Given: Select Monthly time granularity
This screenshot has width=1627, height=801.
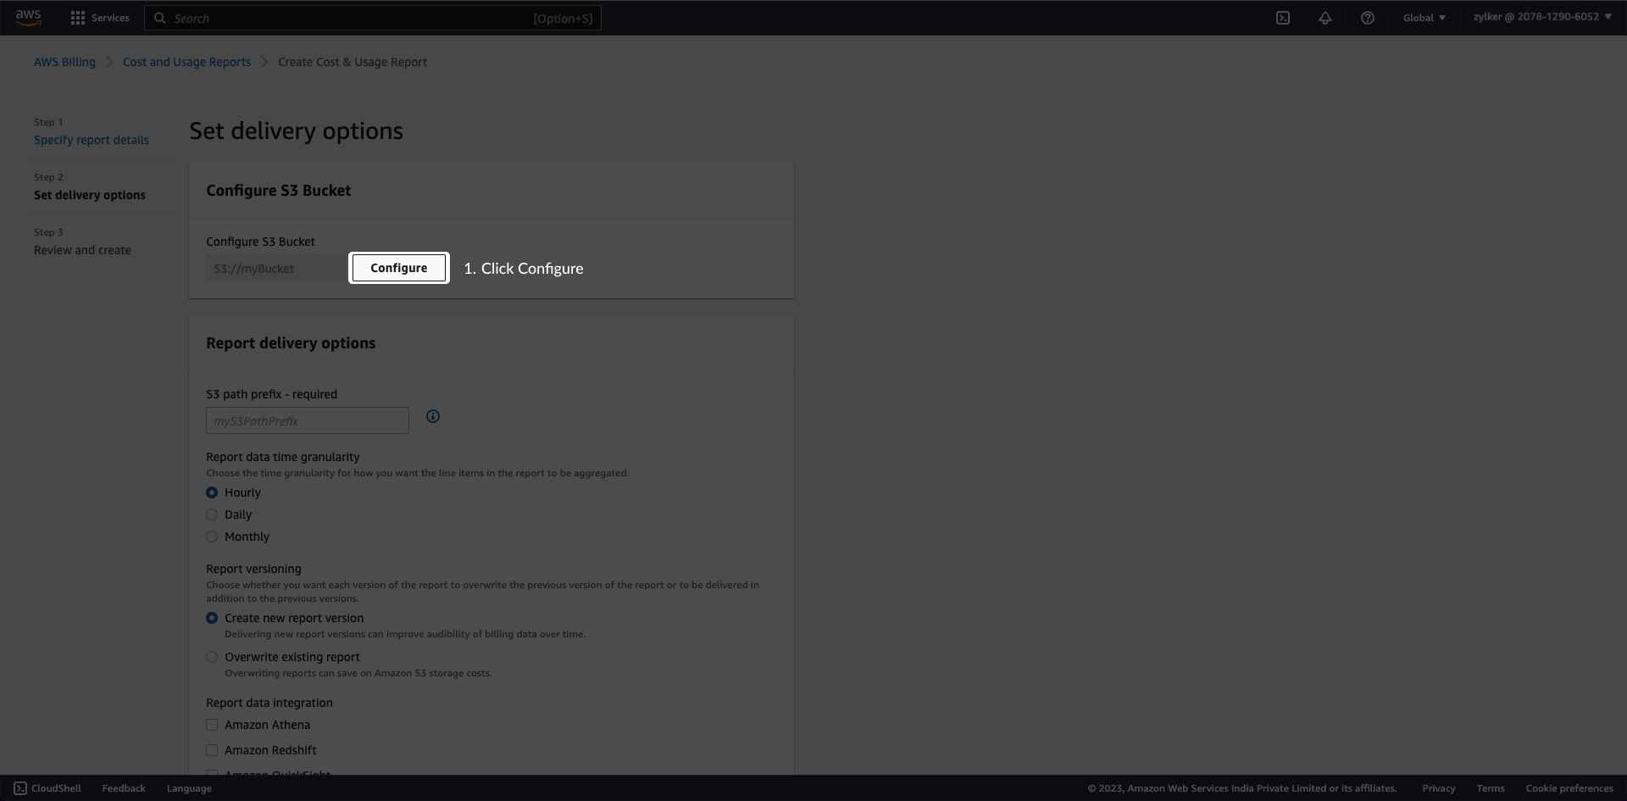Looking at the screenshot, I should click(x=212, y=537).
